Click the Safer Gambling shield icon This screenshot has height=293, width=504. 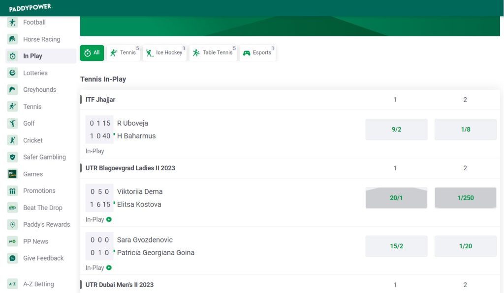(x=12, y=157)
